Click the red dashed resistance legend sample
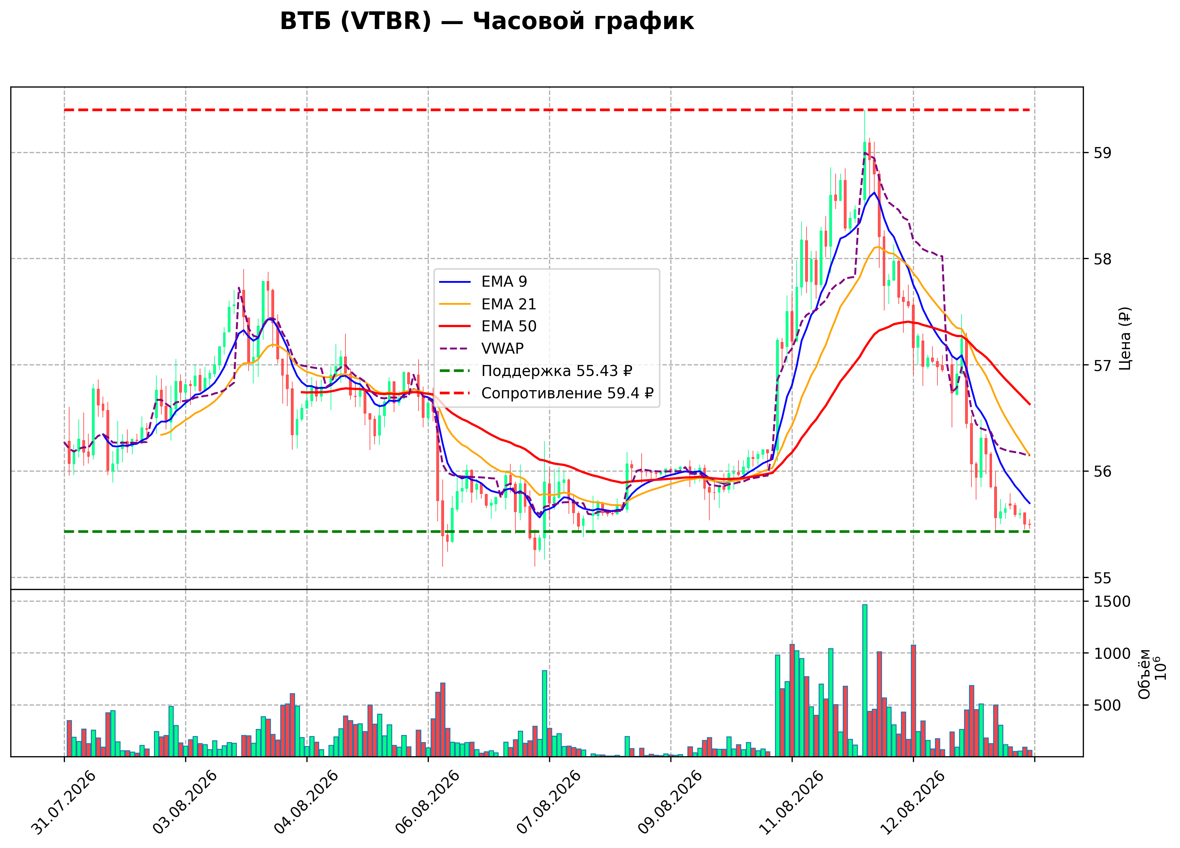The image size is (1180, 848). point(455,394)
